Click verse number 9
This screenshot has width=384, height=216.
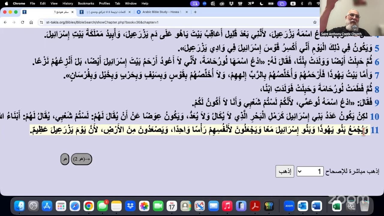coord(377,103)
